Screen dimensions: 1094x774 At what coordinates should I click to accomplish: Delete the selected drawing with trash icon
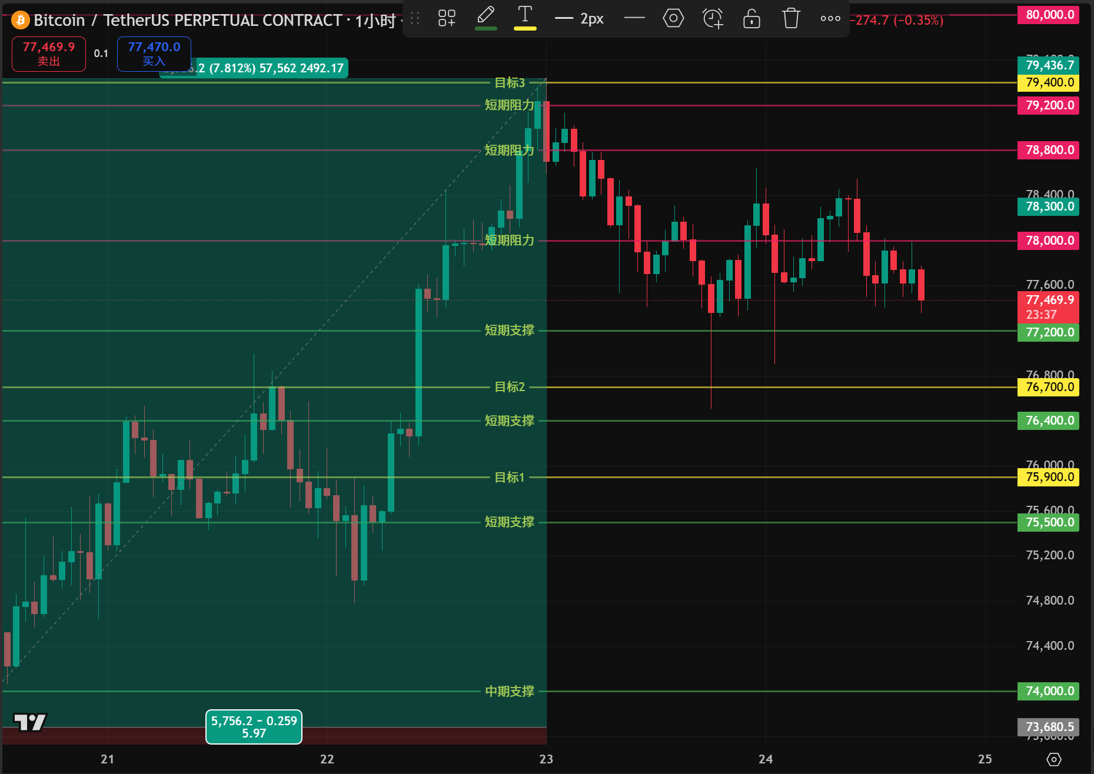tap(791, 19)
